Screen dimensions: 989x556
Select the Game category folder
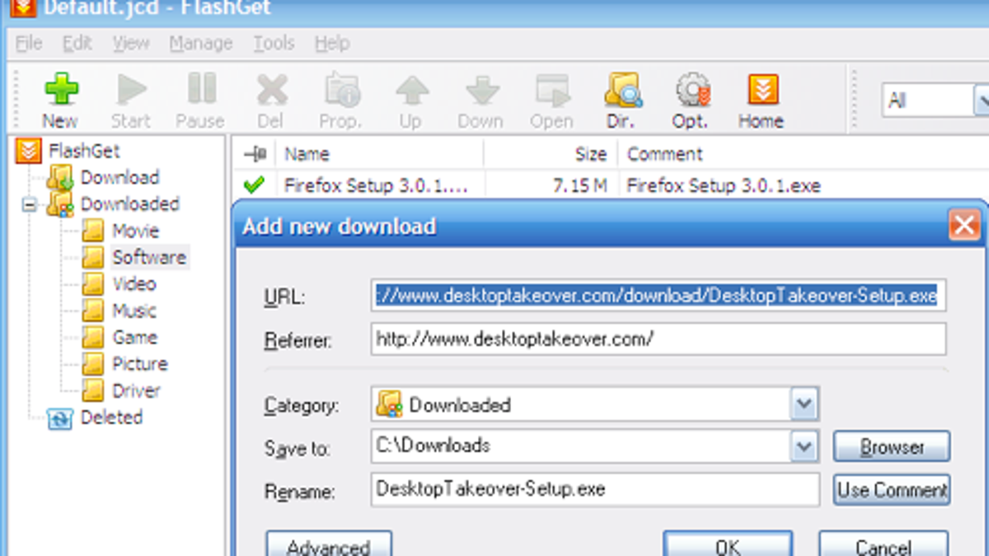point(120,337)
